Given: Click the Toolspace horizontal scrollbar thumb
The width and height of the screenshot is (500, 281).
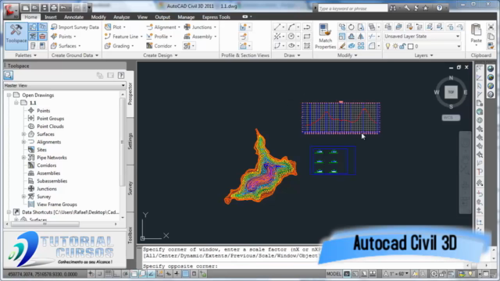Looking at the screenshot, I should point(45,224).
